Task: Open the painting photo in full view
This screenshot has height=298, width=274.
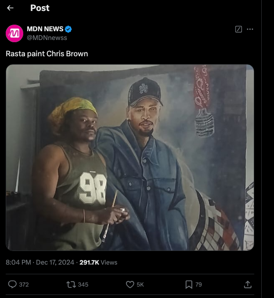Action: point(130,157)
